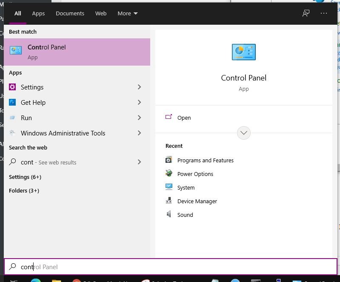Select the All filter tab
This screenshot has height=282, width=340.
point(18,14)
